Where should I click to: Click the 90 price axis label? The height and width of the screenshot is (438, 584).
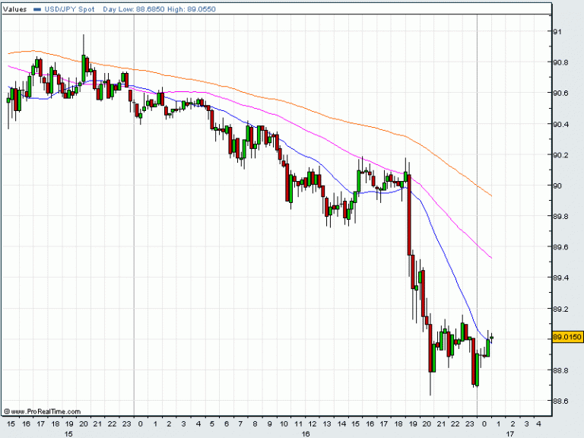coord(559,186)
